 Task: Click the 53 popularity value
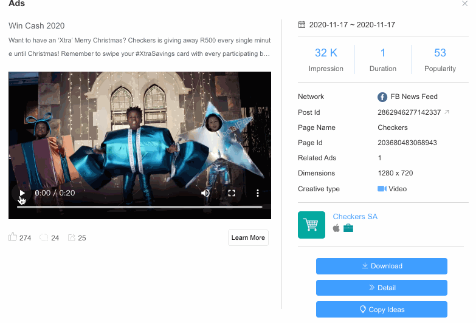[440, 53]
